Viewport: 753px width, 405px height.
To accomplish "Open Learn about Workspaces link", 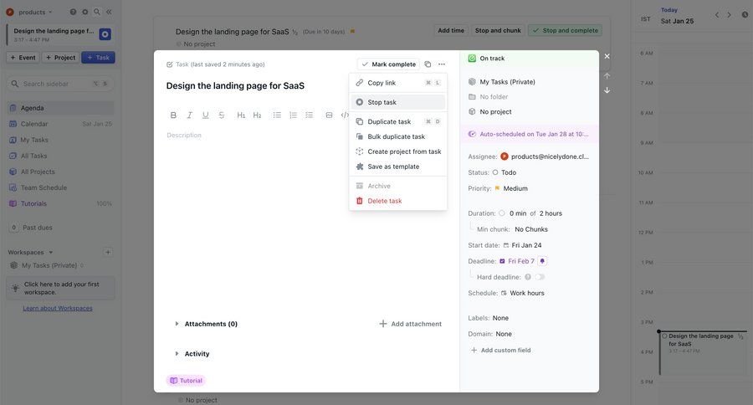I will point(58,308).
